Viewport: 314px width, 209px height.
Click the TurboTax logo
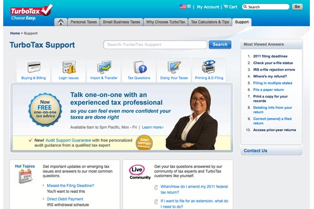click(31, 11)
